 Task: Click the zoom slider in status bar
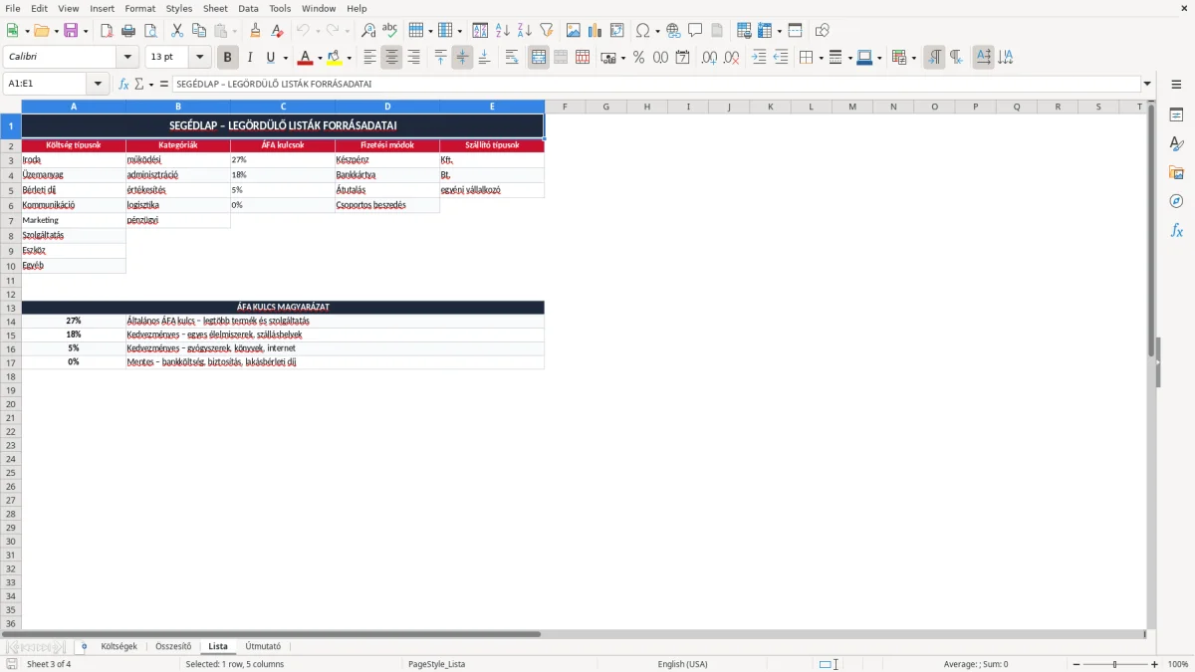[x=1114, y=664]
